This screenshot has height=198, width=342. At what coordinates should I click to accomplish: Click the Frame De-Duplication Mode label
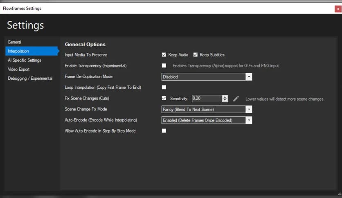coord(88,76)
